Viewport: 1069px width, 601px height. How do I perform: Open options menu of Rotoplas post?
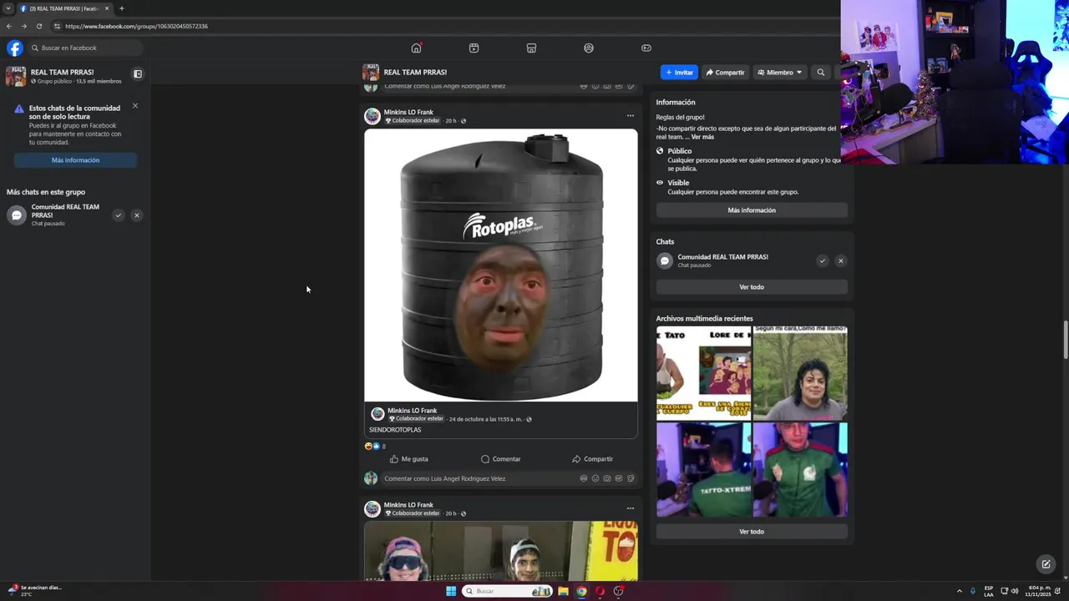[x=631, y=116]
